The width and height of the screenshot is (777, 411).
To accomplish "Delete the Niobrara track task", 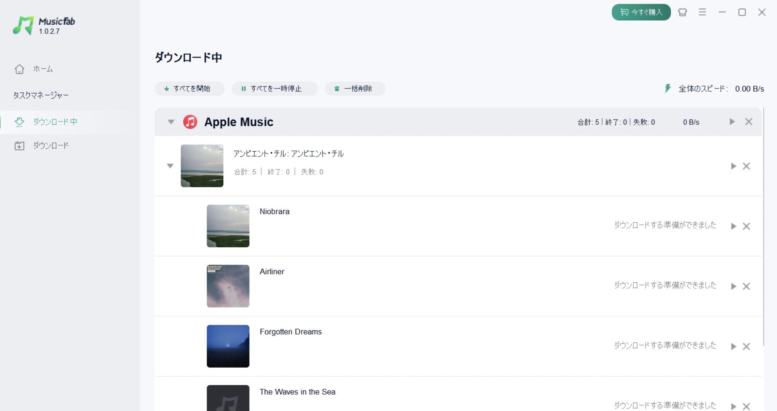I will point(746,226).
